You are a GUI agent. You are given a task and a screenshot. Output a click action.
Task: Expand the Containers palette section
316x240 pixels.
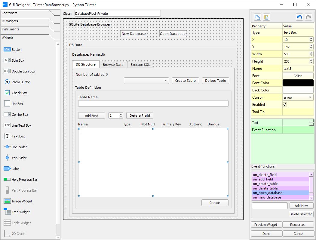coord(28,13)
